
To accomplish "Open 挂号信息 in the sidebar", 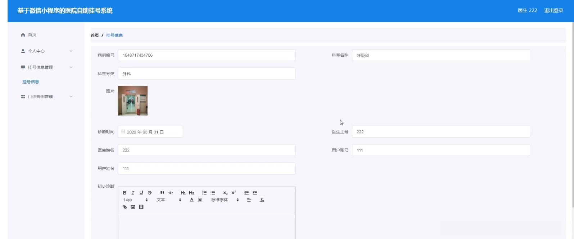I will coord(31,82).
